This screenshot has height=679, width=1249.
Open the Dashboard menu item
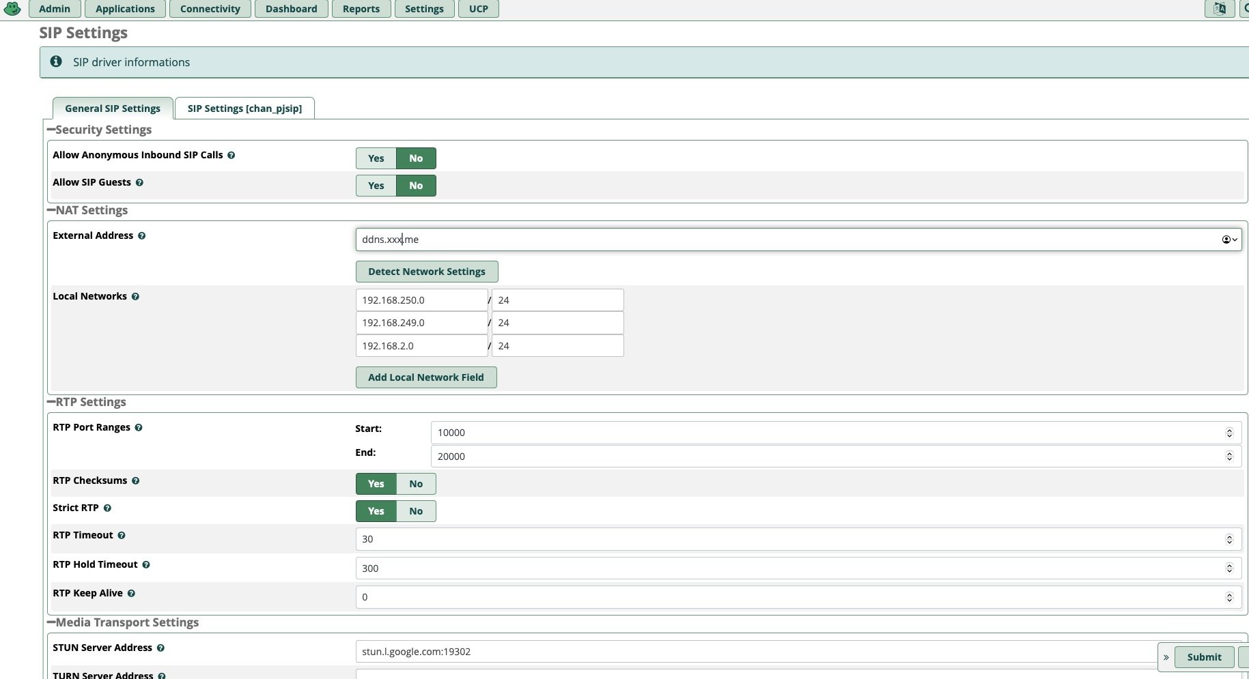pos(292,9)
